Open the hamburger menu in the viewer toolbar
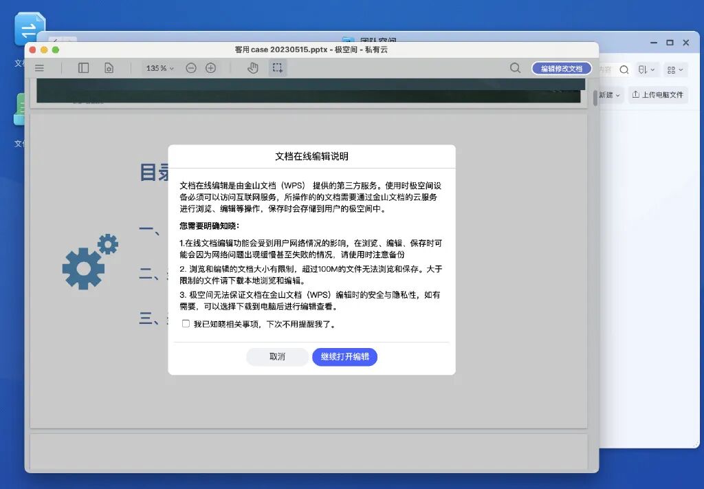704x489 pixels. [x=39, y=68]
